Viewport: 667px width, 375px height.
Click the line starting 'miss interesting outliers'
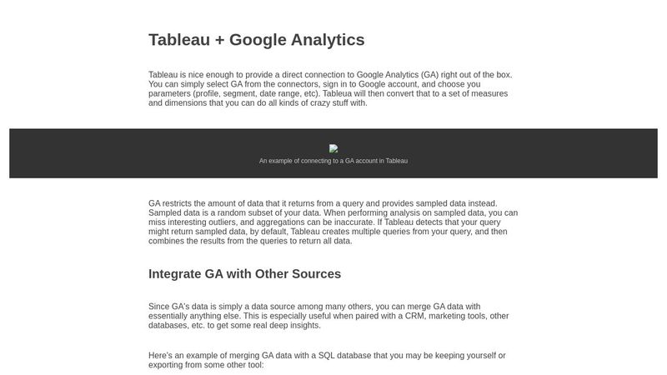click(328, 222)
